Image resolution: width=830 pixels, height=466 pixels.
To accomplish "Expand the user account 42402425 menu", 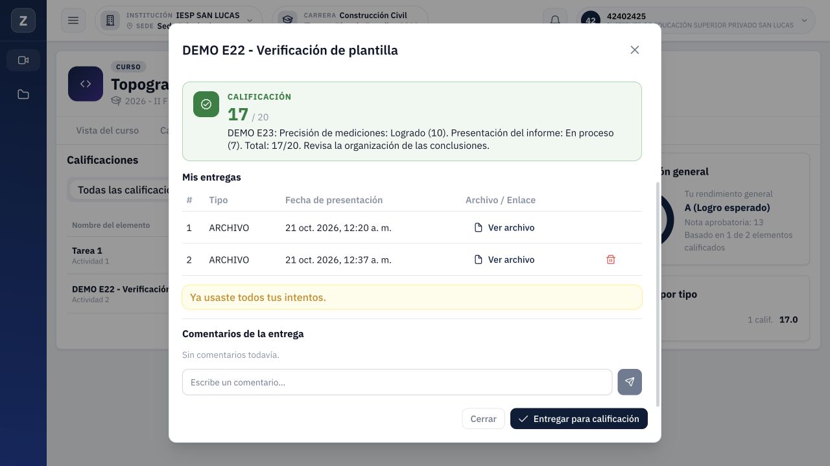I will 695,21.
